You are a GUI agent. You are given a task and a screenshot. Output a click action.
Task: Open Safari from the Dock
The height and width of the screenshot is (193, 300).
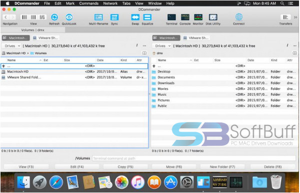coord(56,182)
